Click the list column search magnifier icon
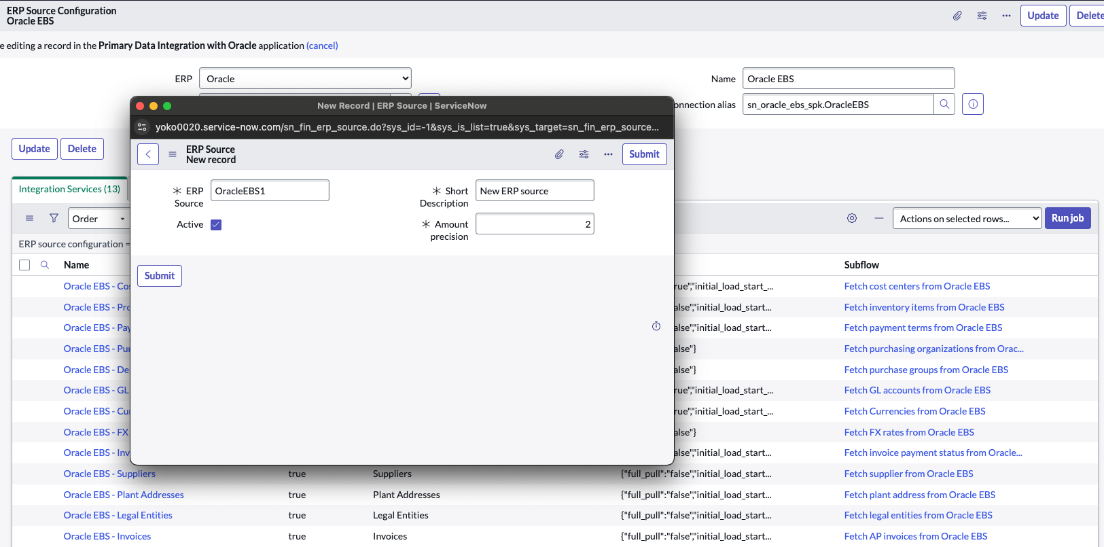This screenshot has width=1104, height=547. click(x=45, y=265)
